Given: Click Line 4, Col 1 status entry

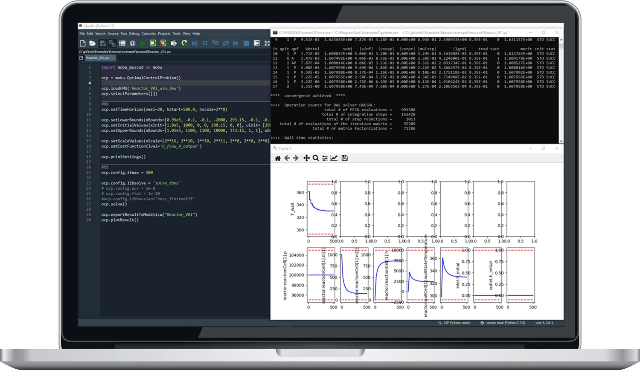Looking at the screenshot, I should (544, 323).
